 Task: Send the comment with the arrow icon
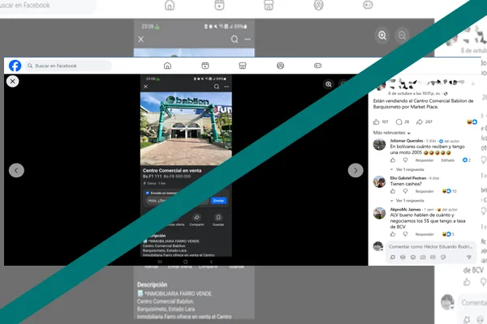pos(468,258)
